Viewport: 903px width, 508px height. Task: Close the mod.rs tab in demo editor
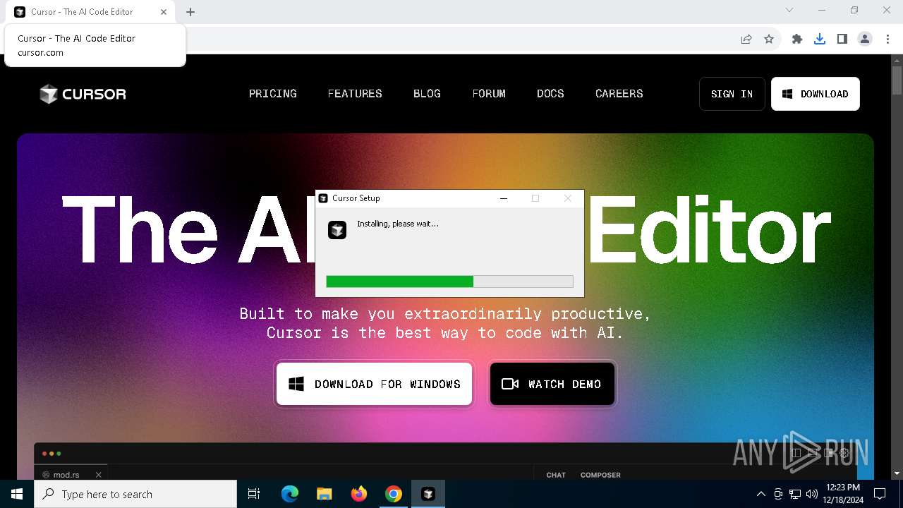tap(99, 475)
